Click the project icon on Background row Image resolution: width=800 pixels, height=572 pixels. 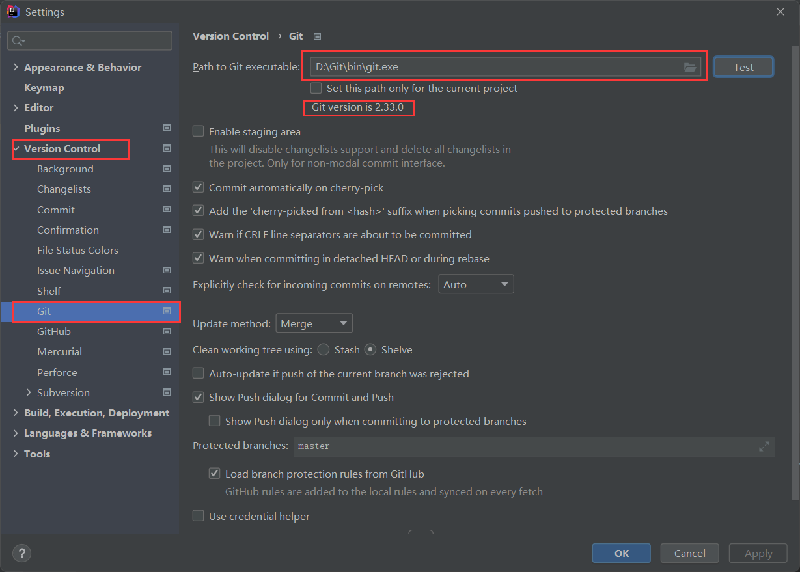pos(167,169)
